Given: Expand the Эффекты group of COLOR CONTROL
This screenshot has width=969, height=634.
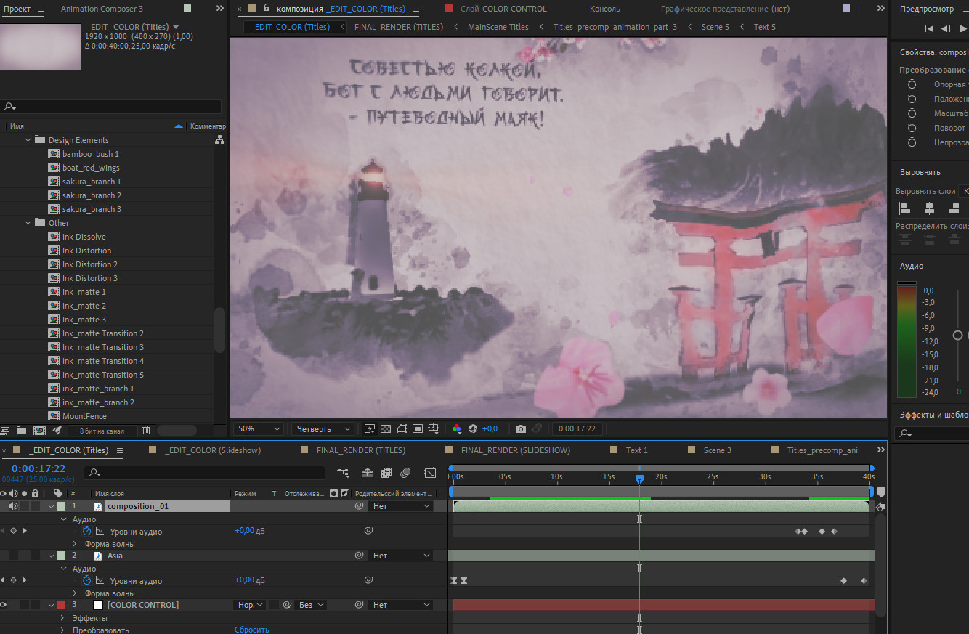Looking at the screenshot, I should [x=62, y=618].
